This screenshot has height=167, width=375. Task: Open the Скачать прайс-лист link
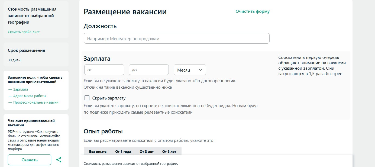click(24, 32)
